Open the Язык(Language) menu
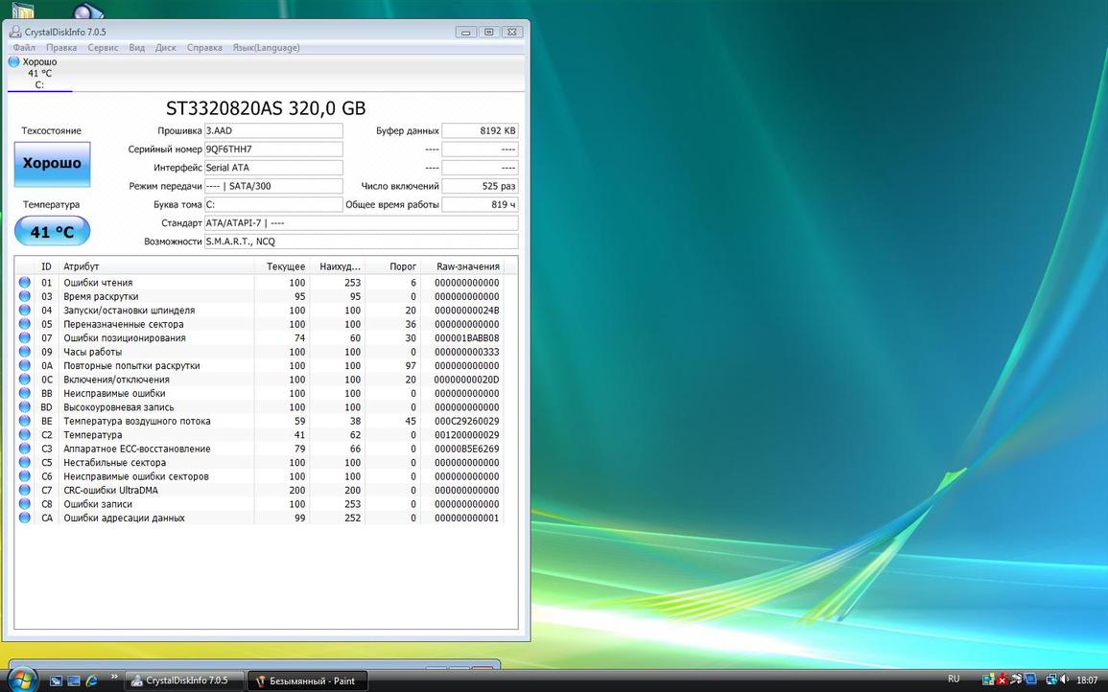1108x692 pixels. click(x=267, y=48)
